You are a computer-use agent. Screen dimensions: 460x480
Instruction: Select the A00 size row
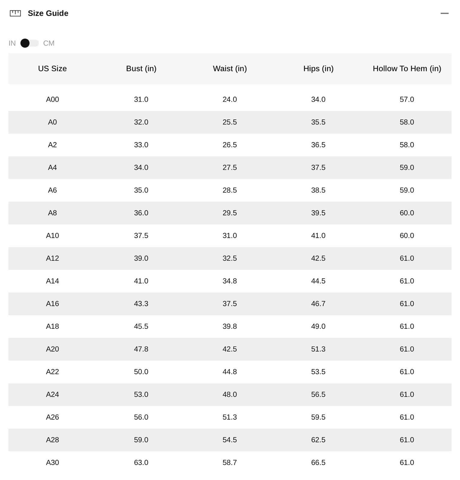point(230,99)
